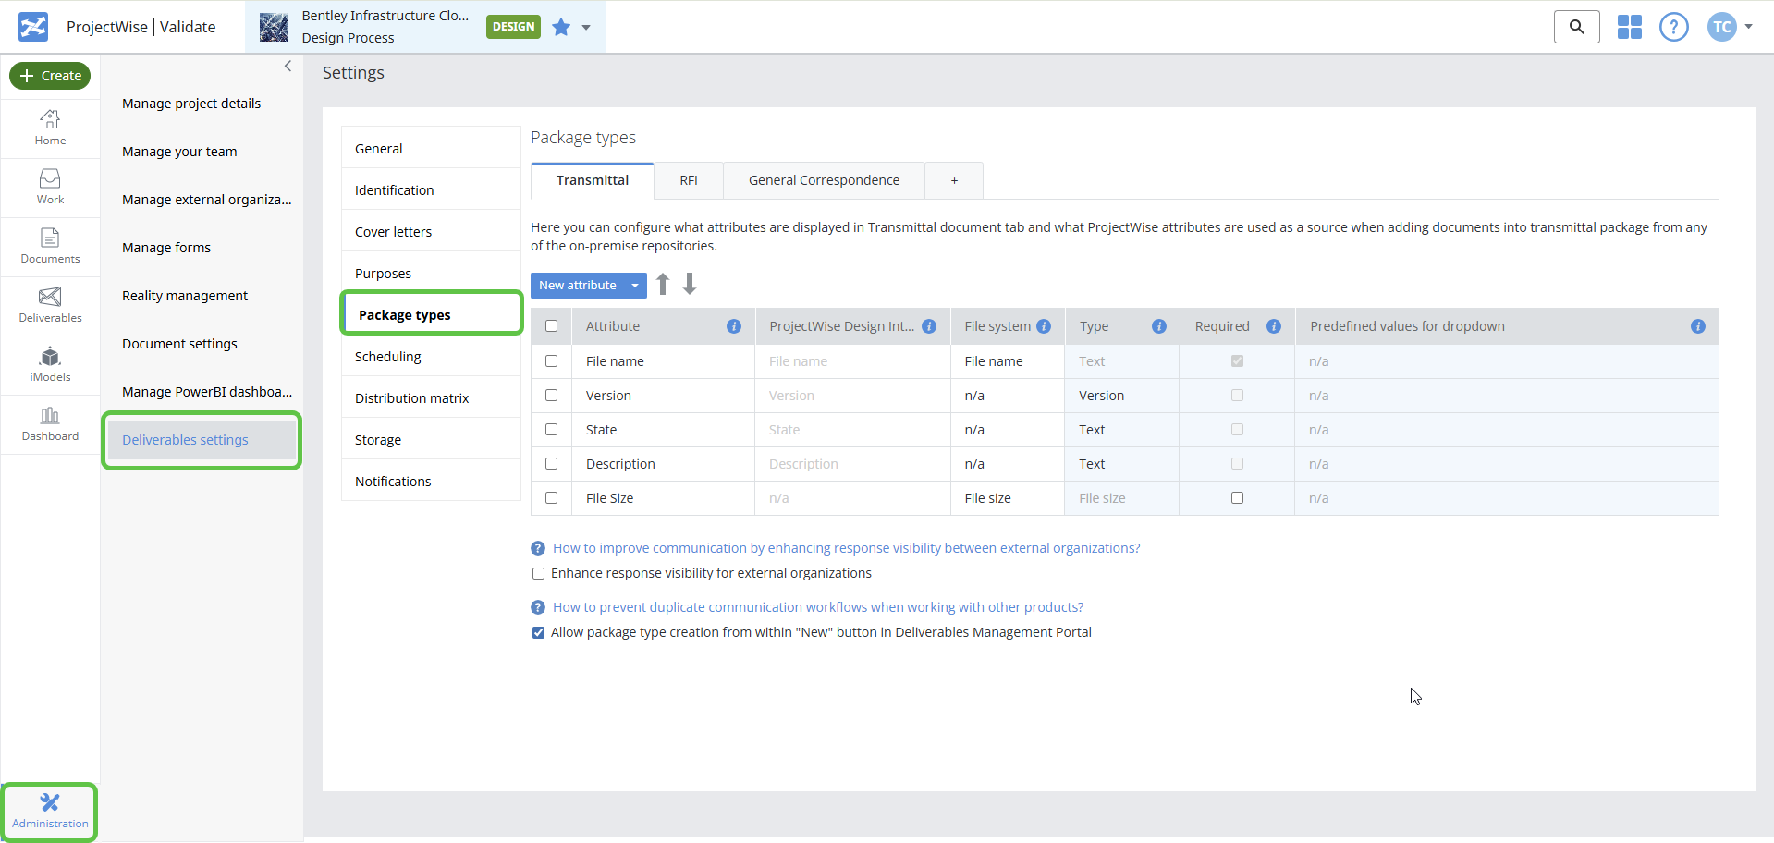This screenshot has height=843, width=1774.
Task: View the Dashboard panel
Action: [x=50, y=422]
